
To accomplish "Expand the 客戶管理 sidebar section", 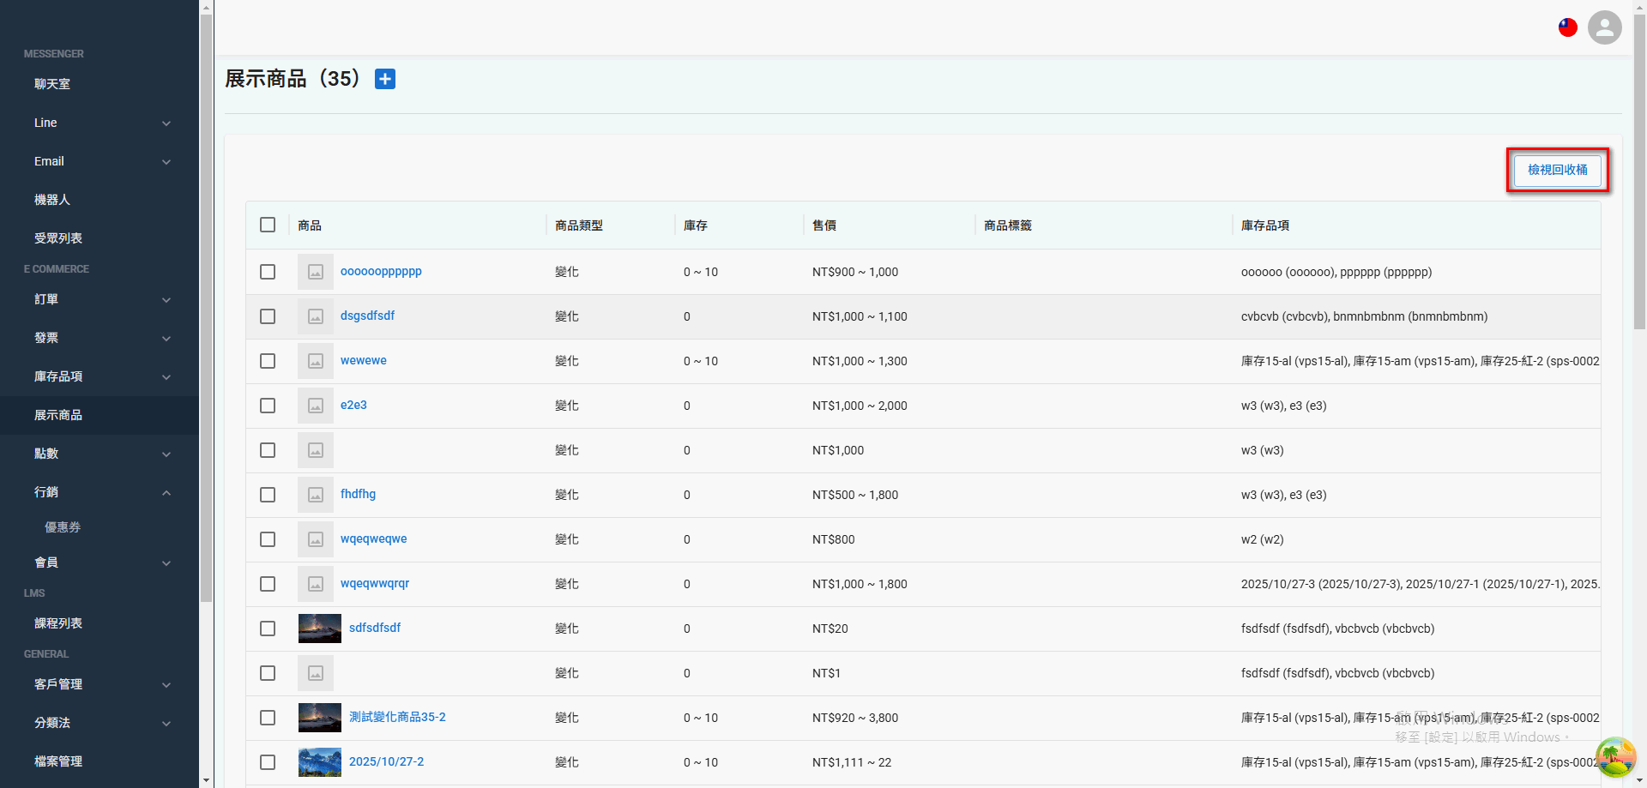I will pos(100,684).
